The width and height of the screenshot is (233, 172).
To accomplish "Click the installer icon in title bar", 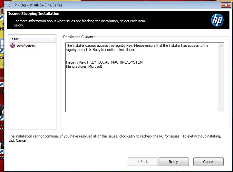I will point(8,5).
